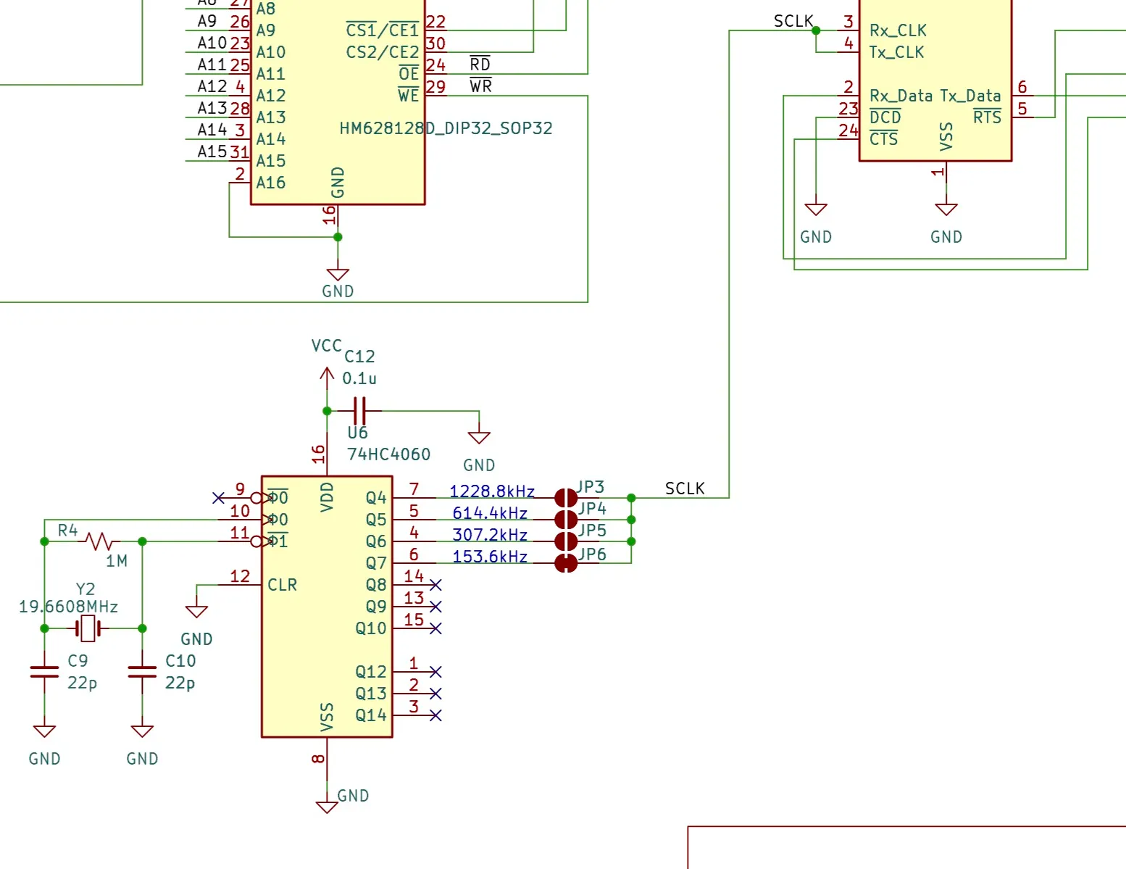Click GND symbol under VSS pin 1
Viewport: 1126px width, 869px height.
pos(946,209)
